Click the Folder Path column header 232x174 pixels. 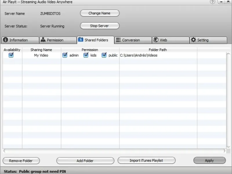click(158, 50)
